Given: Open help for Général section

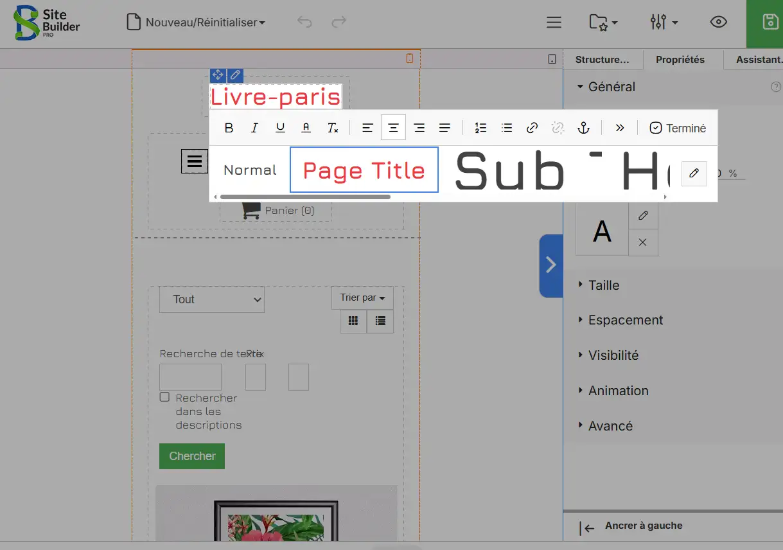Looking at the screenshot, I should tap(776, 87).
